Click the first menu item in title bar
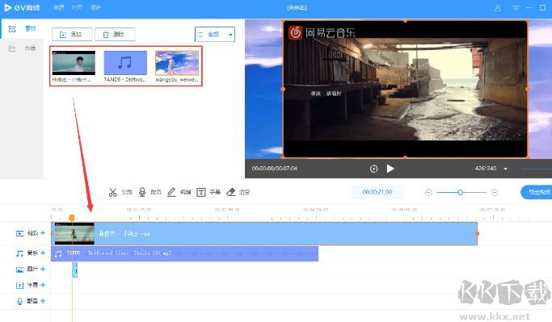The height and width of the screenshot is (322, 552). pyautogui.click(x=58, y=7)
